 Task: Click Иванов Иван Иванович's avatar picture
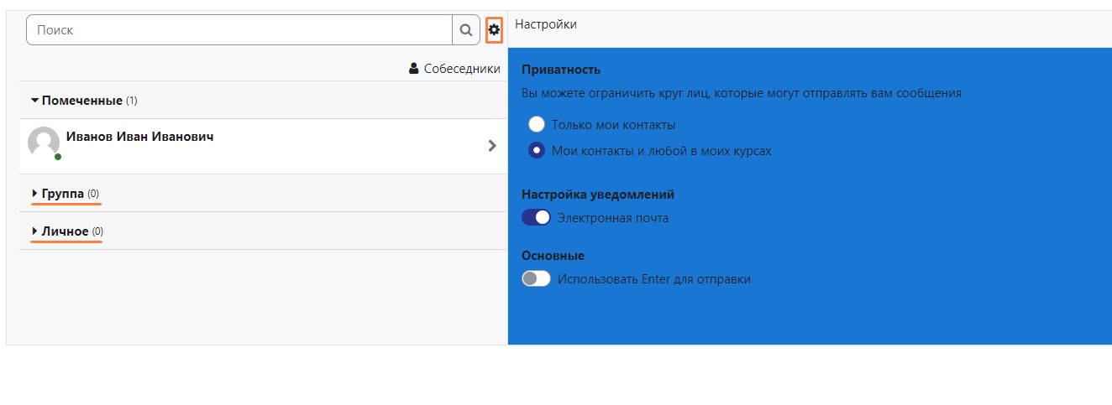(x=44, y=143)
